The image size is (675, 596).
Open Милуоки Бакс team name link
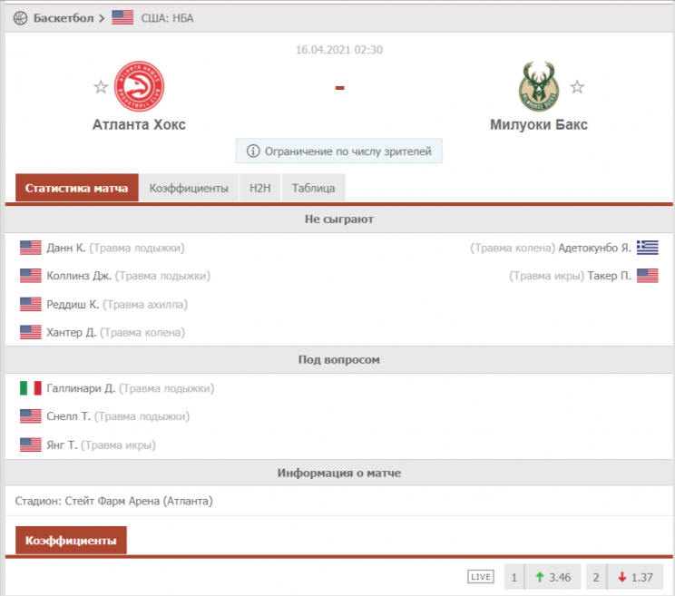[539, 124]
